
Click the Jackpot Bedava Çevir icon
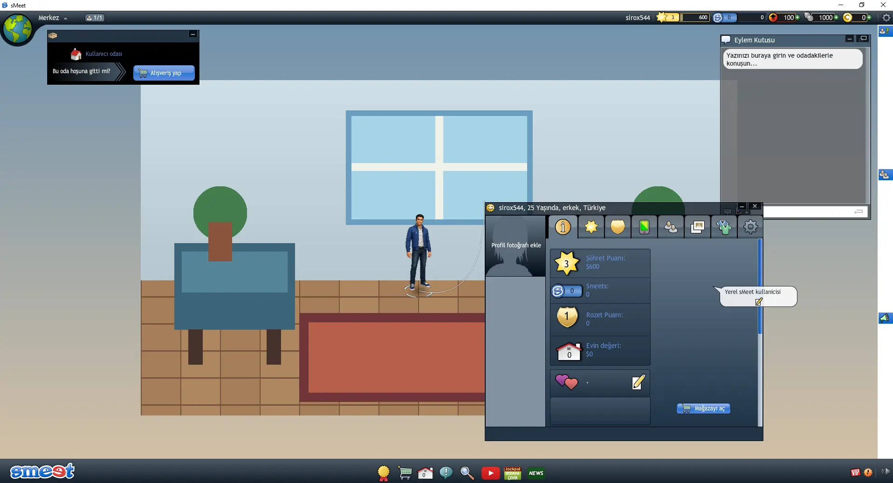point(513,473)
